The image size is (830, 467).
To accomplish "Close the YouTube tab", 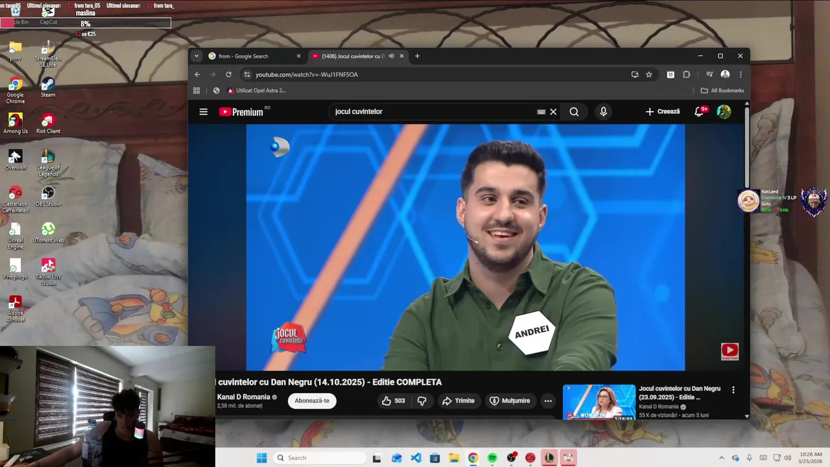I will (x=401, y=56).
